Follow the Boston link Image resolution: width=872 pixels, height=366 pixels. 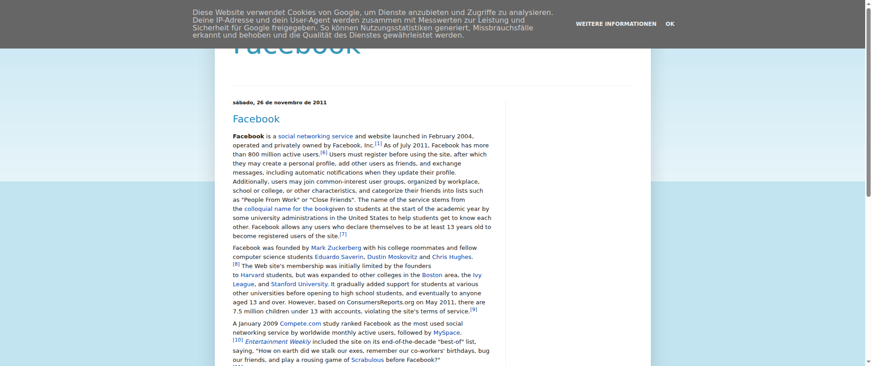(x=432, y=275)
